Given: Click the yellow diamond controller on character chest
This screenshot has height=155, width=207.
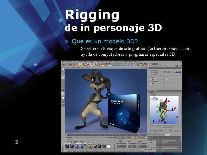Looking at the screenshot, I should (x=165, y=111).
